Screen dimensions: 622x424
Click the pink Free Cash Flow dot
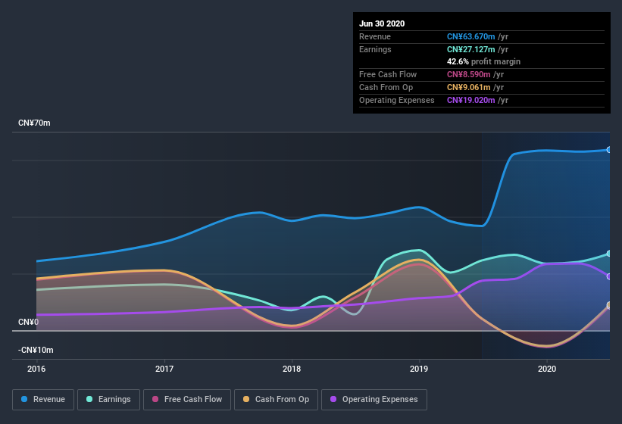point(155,399)
